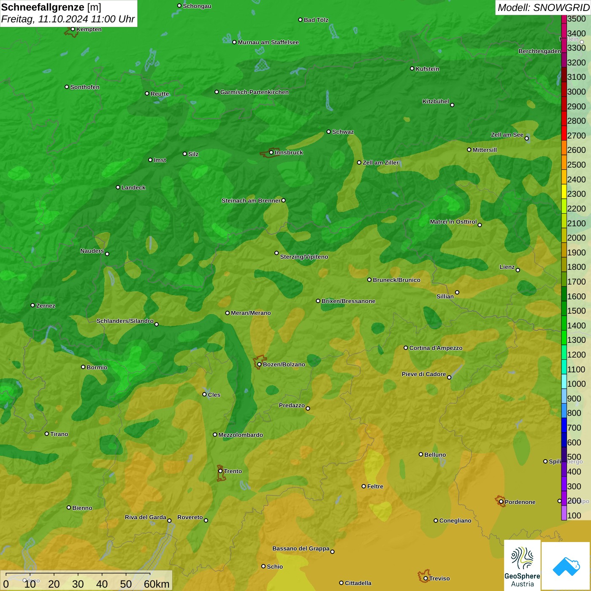Select the Belluno city label

coord(435,455)
